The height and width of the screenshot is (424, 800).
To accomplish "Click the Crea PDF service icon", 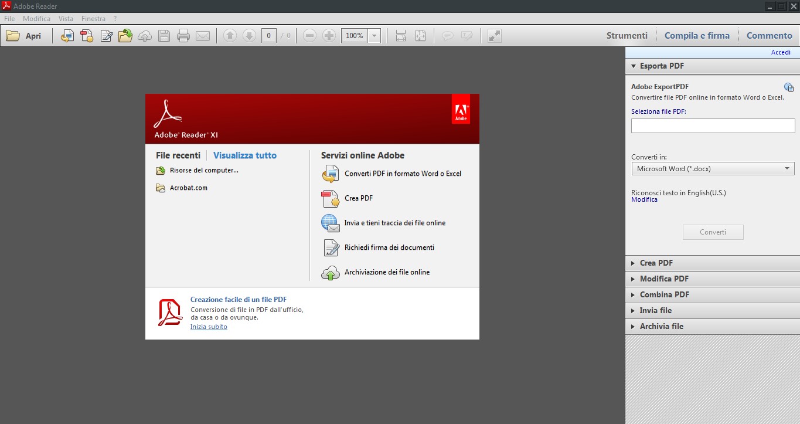I will (331, 199).
